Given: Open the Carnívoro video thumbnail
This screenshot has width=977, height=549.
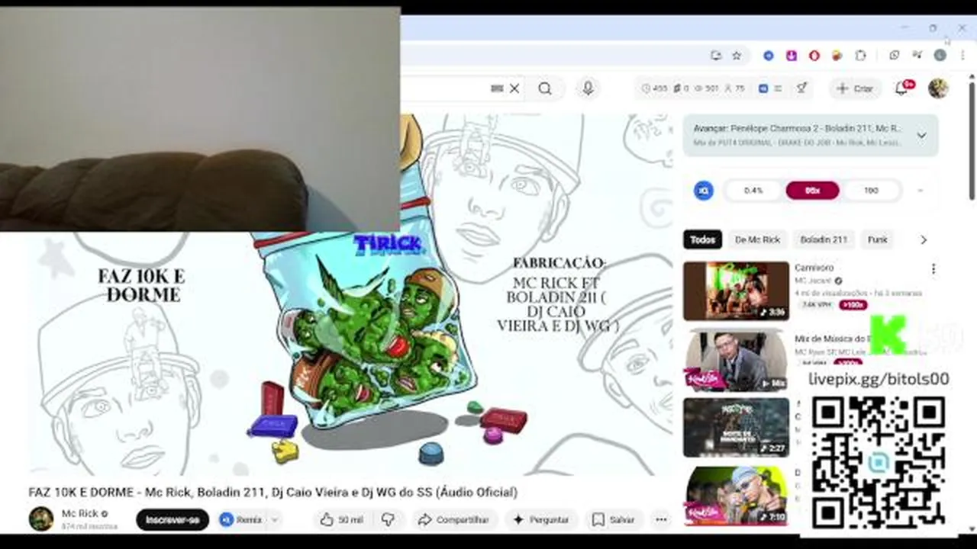Looking at the screenshot, I should (736, 291).
